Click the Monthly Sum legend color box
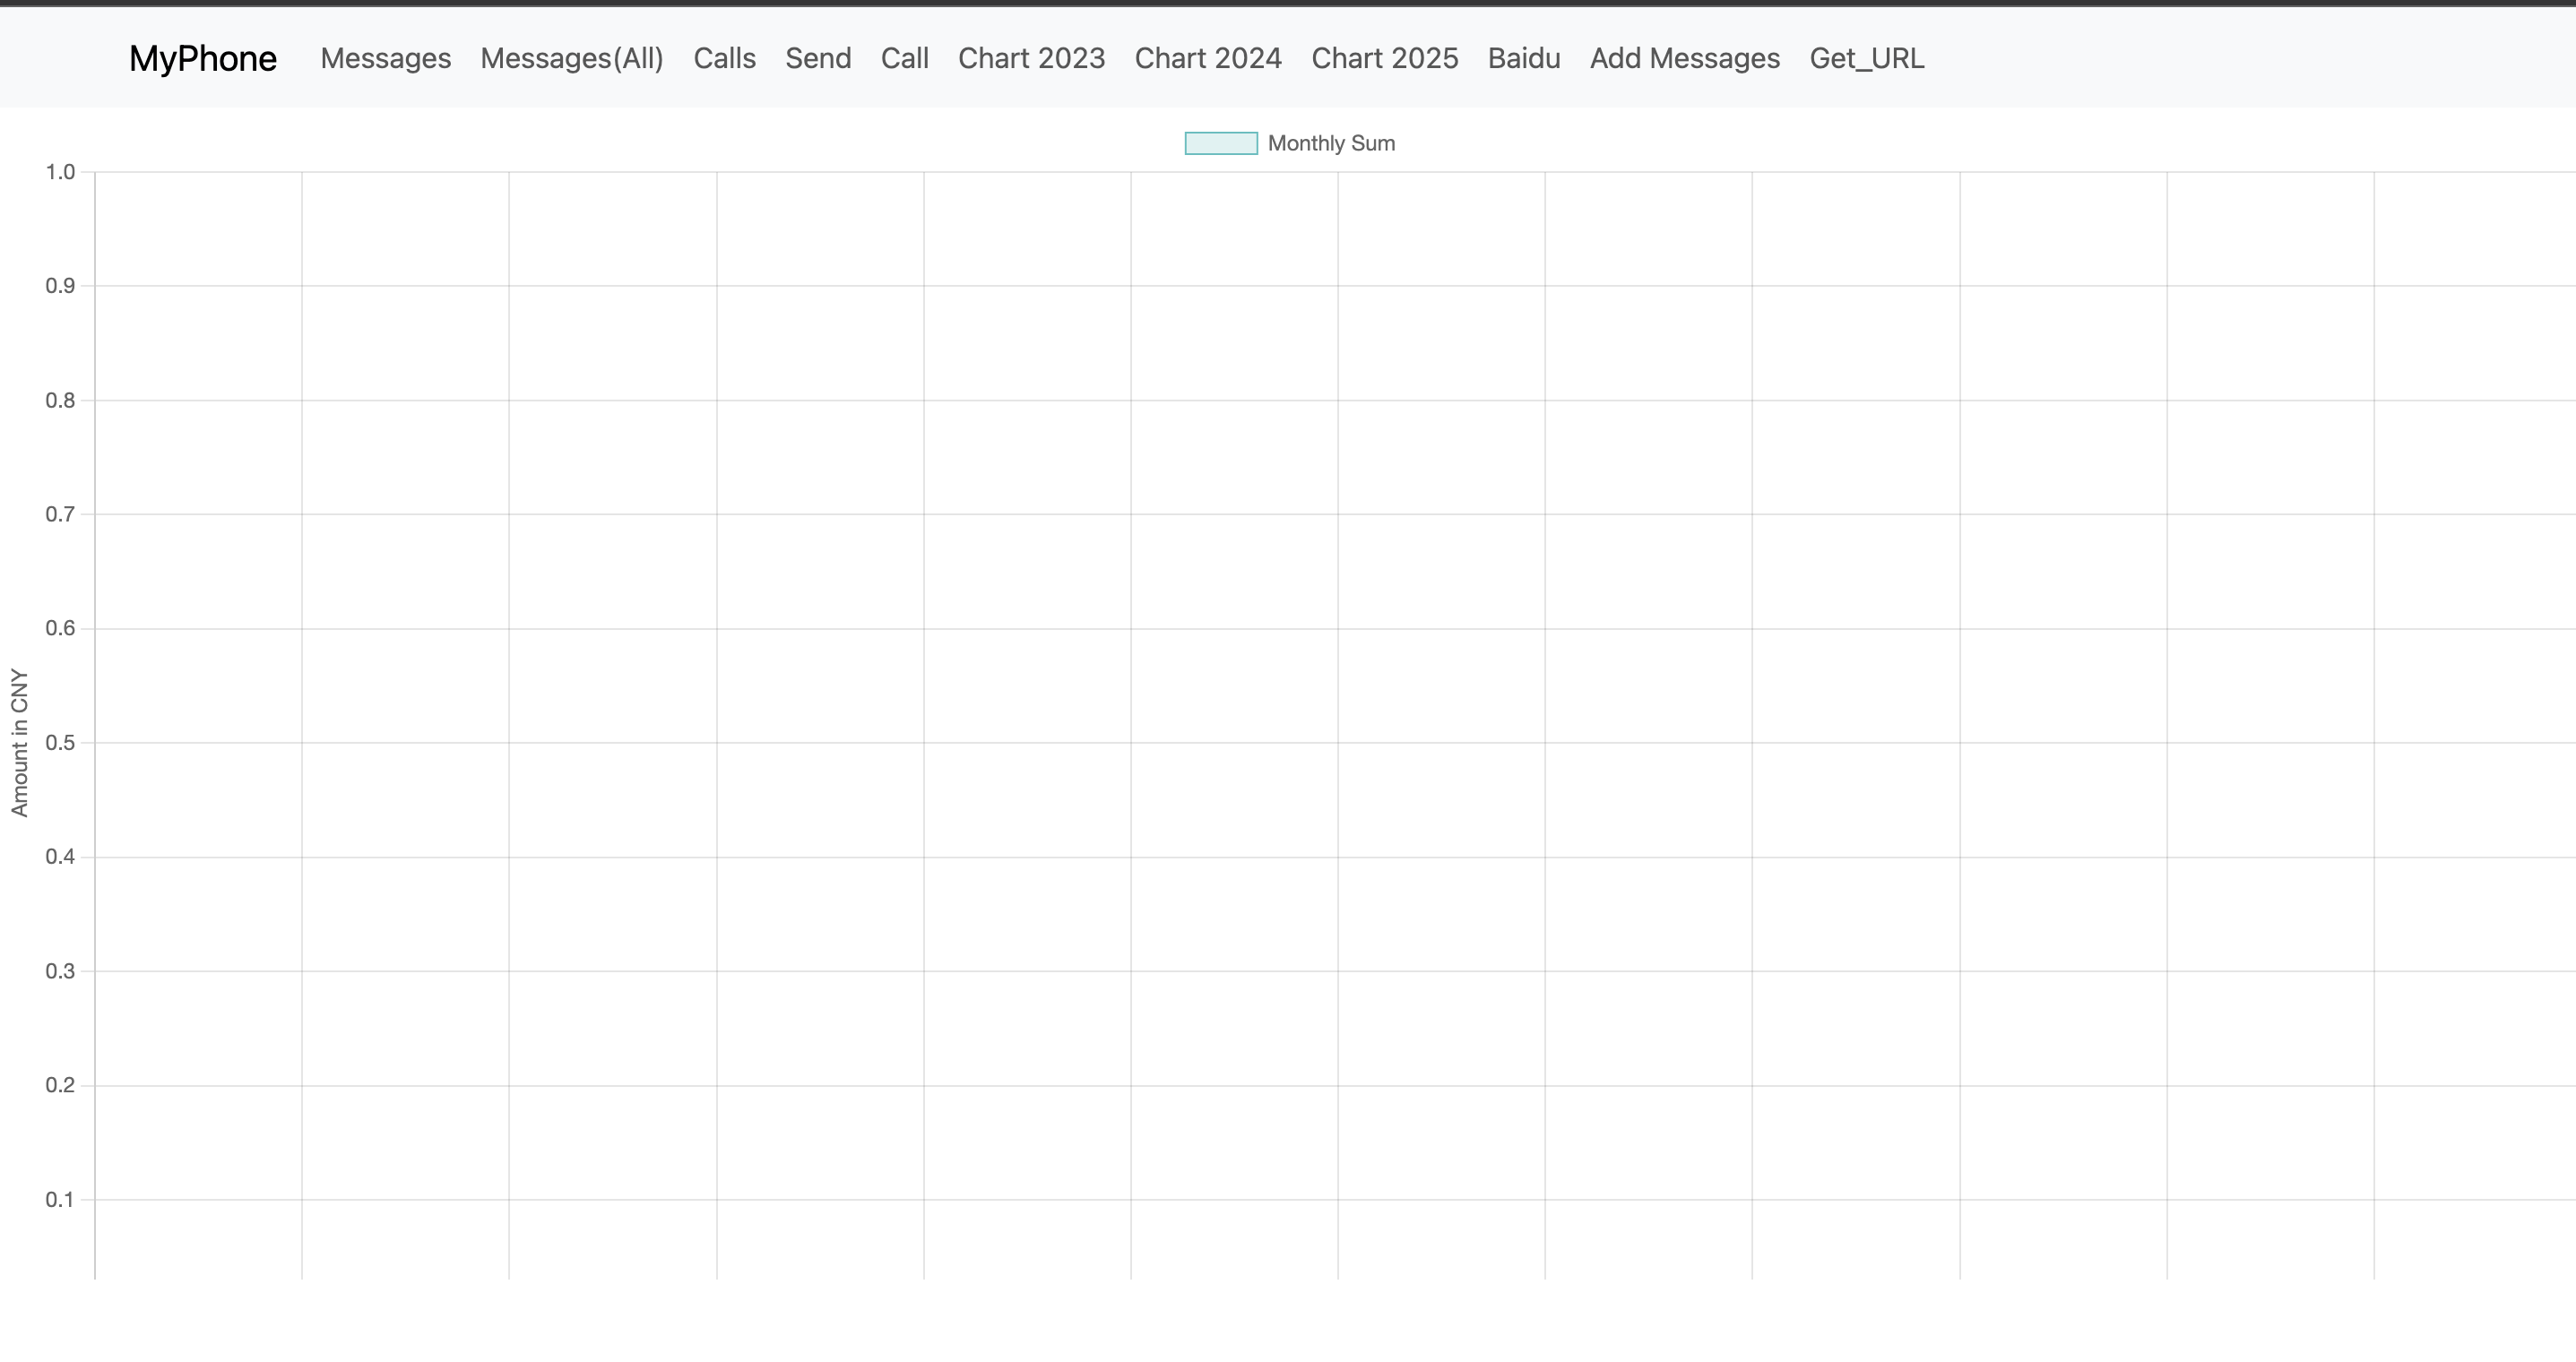 pyautogui.click(x=1220, y=143)
